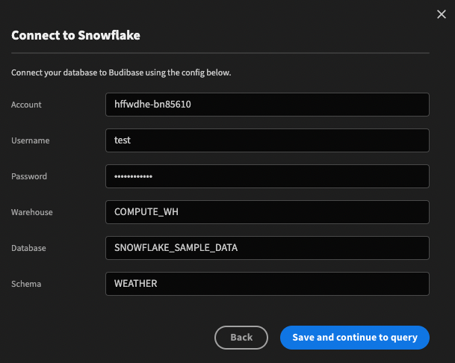Click the Username label
The height and width of the screenshot is (363, 455).
click(30, 140)
